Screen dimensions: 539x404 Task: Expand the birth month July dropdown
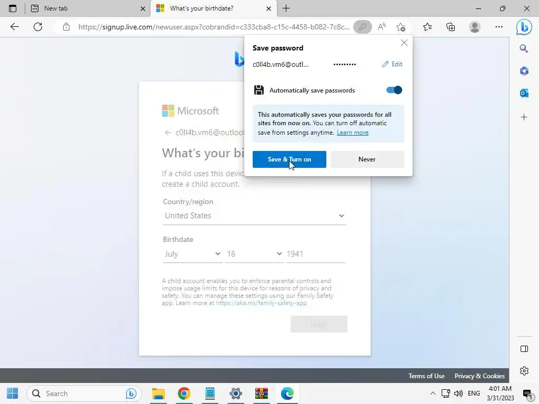coord(192,254)
